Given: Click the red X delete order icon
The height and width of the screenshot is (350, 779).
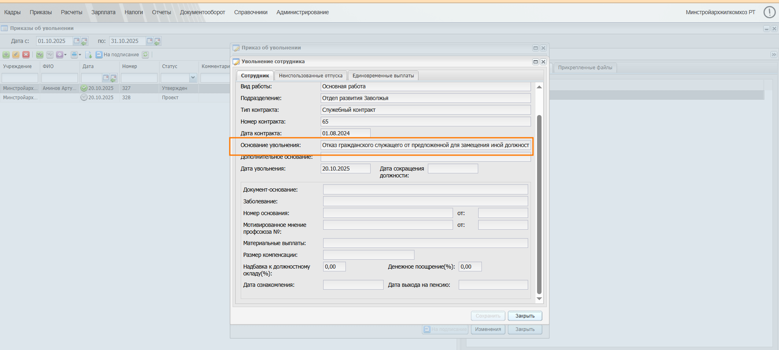Looking at the screenshot, I should point(26,55).
